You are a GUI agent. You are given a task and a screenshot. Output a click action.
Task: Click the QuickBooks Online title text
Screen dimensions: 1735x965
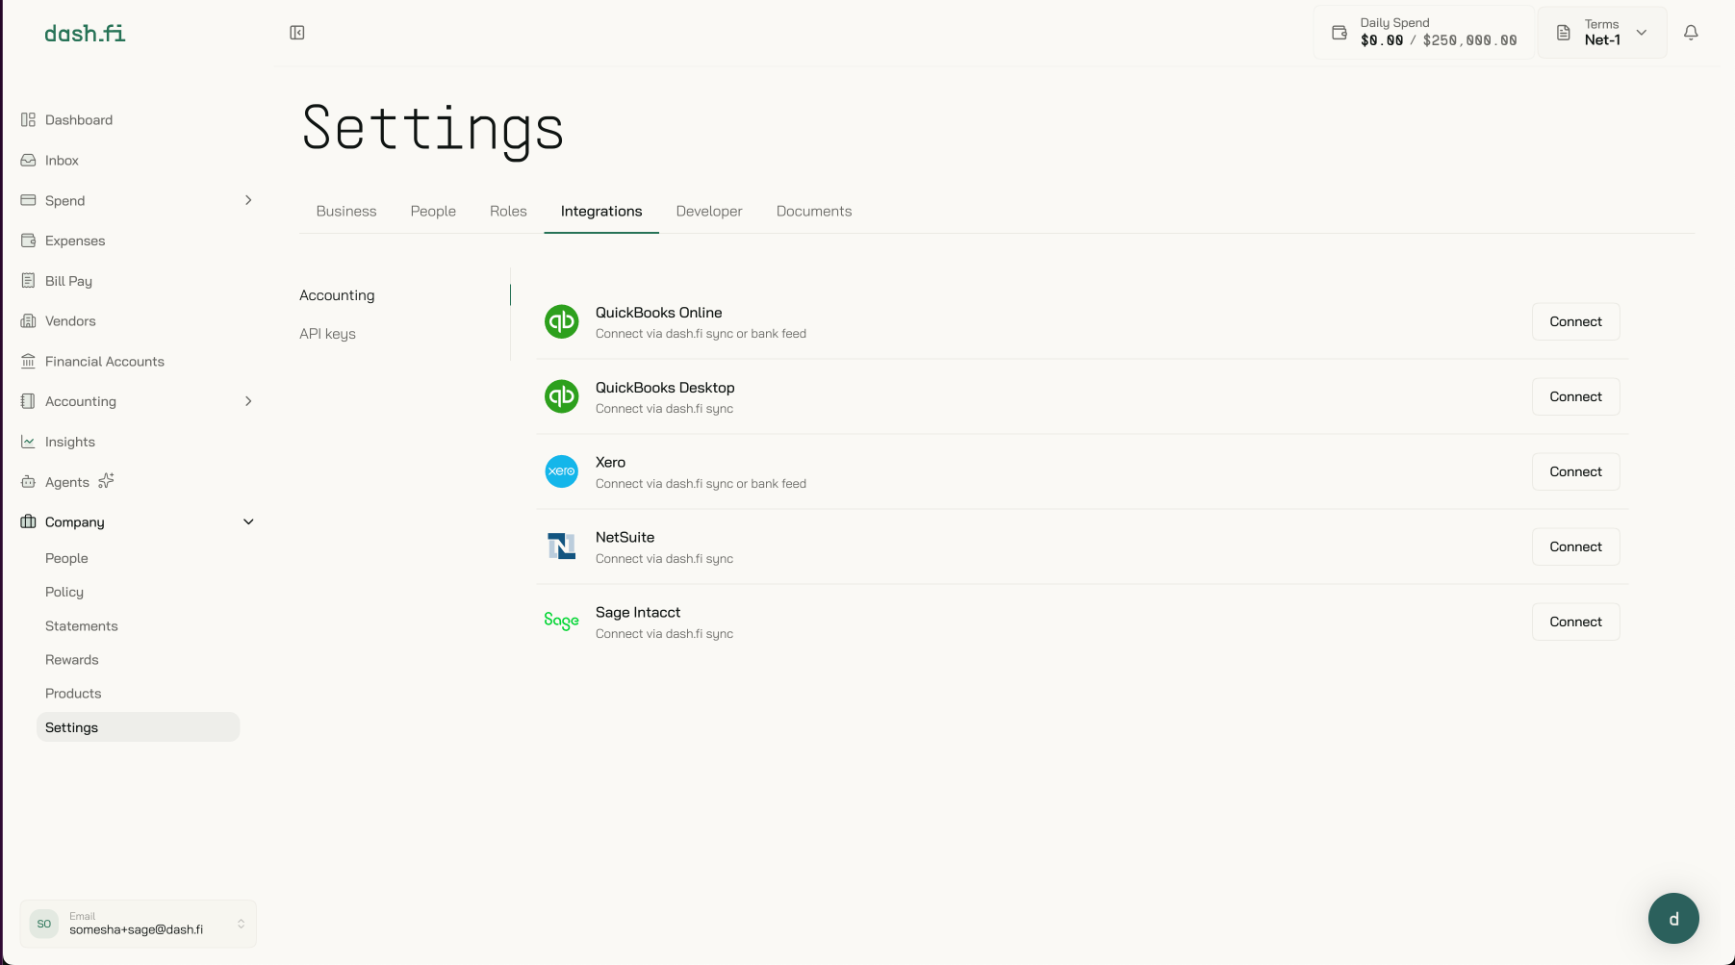[x=659, y=313]
